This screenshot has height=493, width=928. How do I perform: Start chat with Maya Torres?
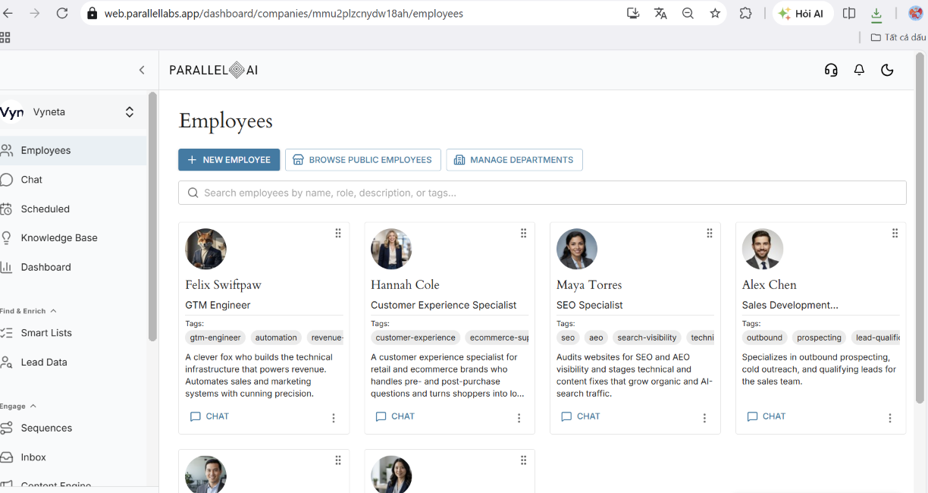(581, 416)
